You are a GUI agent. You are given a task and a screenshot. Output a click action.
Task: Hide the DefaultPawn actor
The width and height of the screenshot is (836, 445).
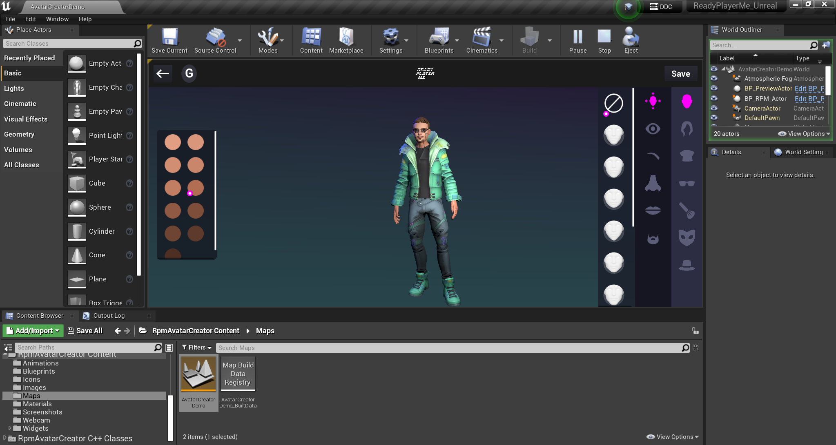(714, 117)
